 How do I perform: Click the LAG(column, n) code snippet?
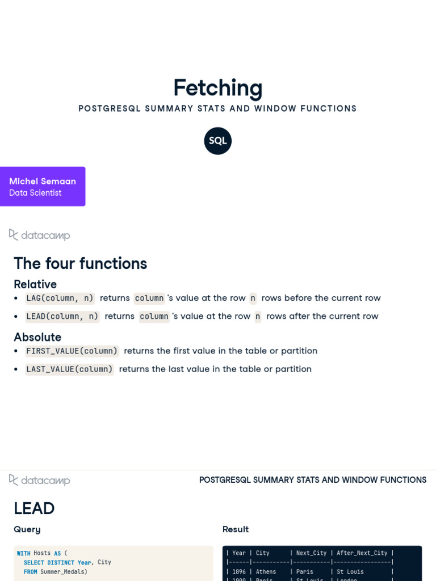click(x=60, y=298)
